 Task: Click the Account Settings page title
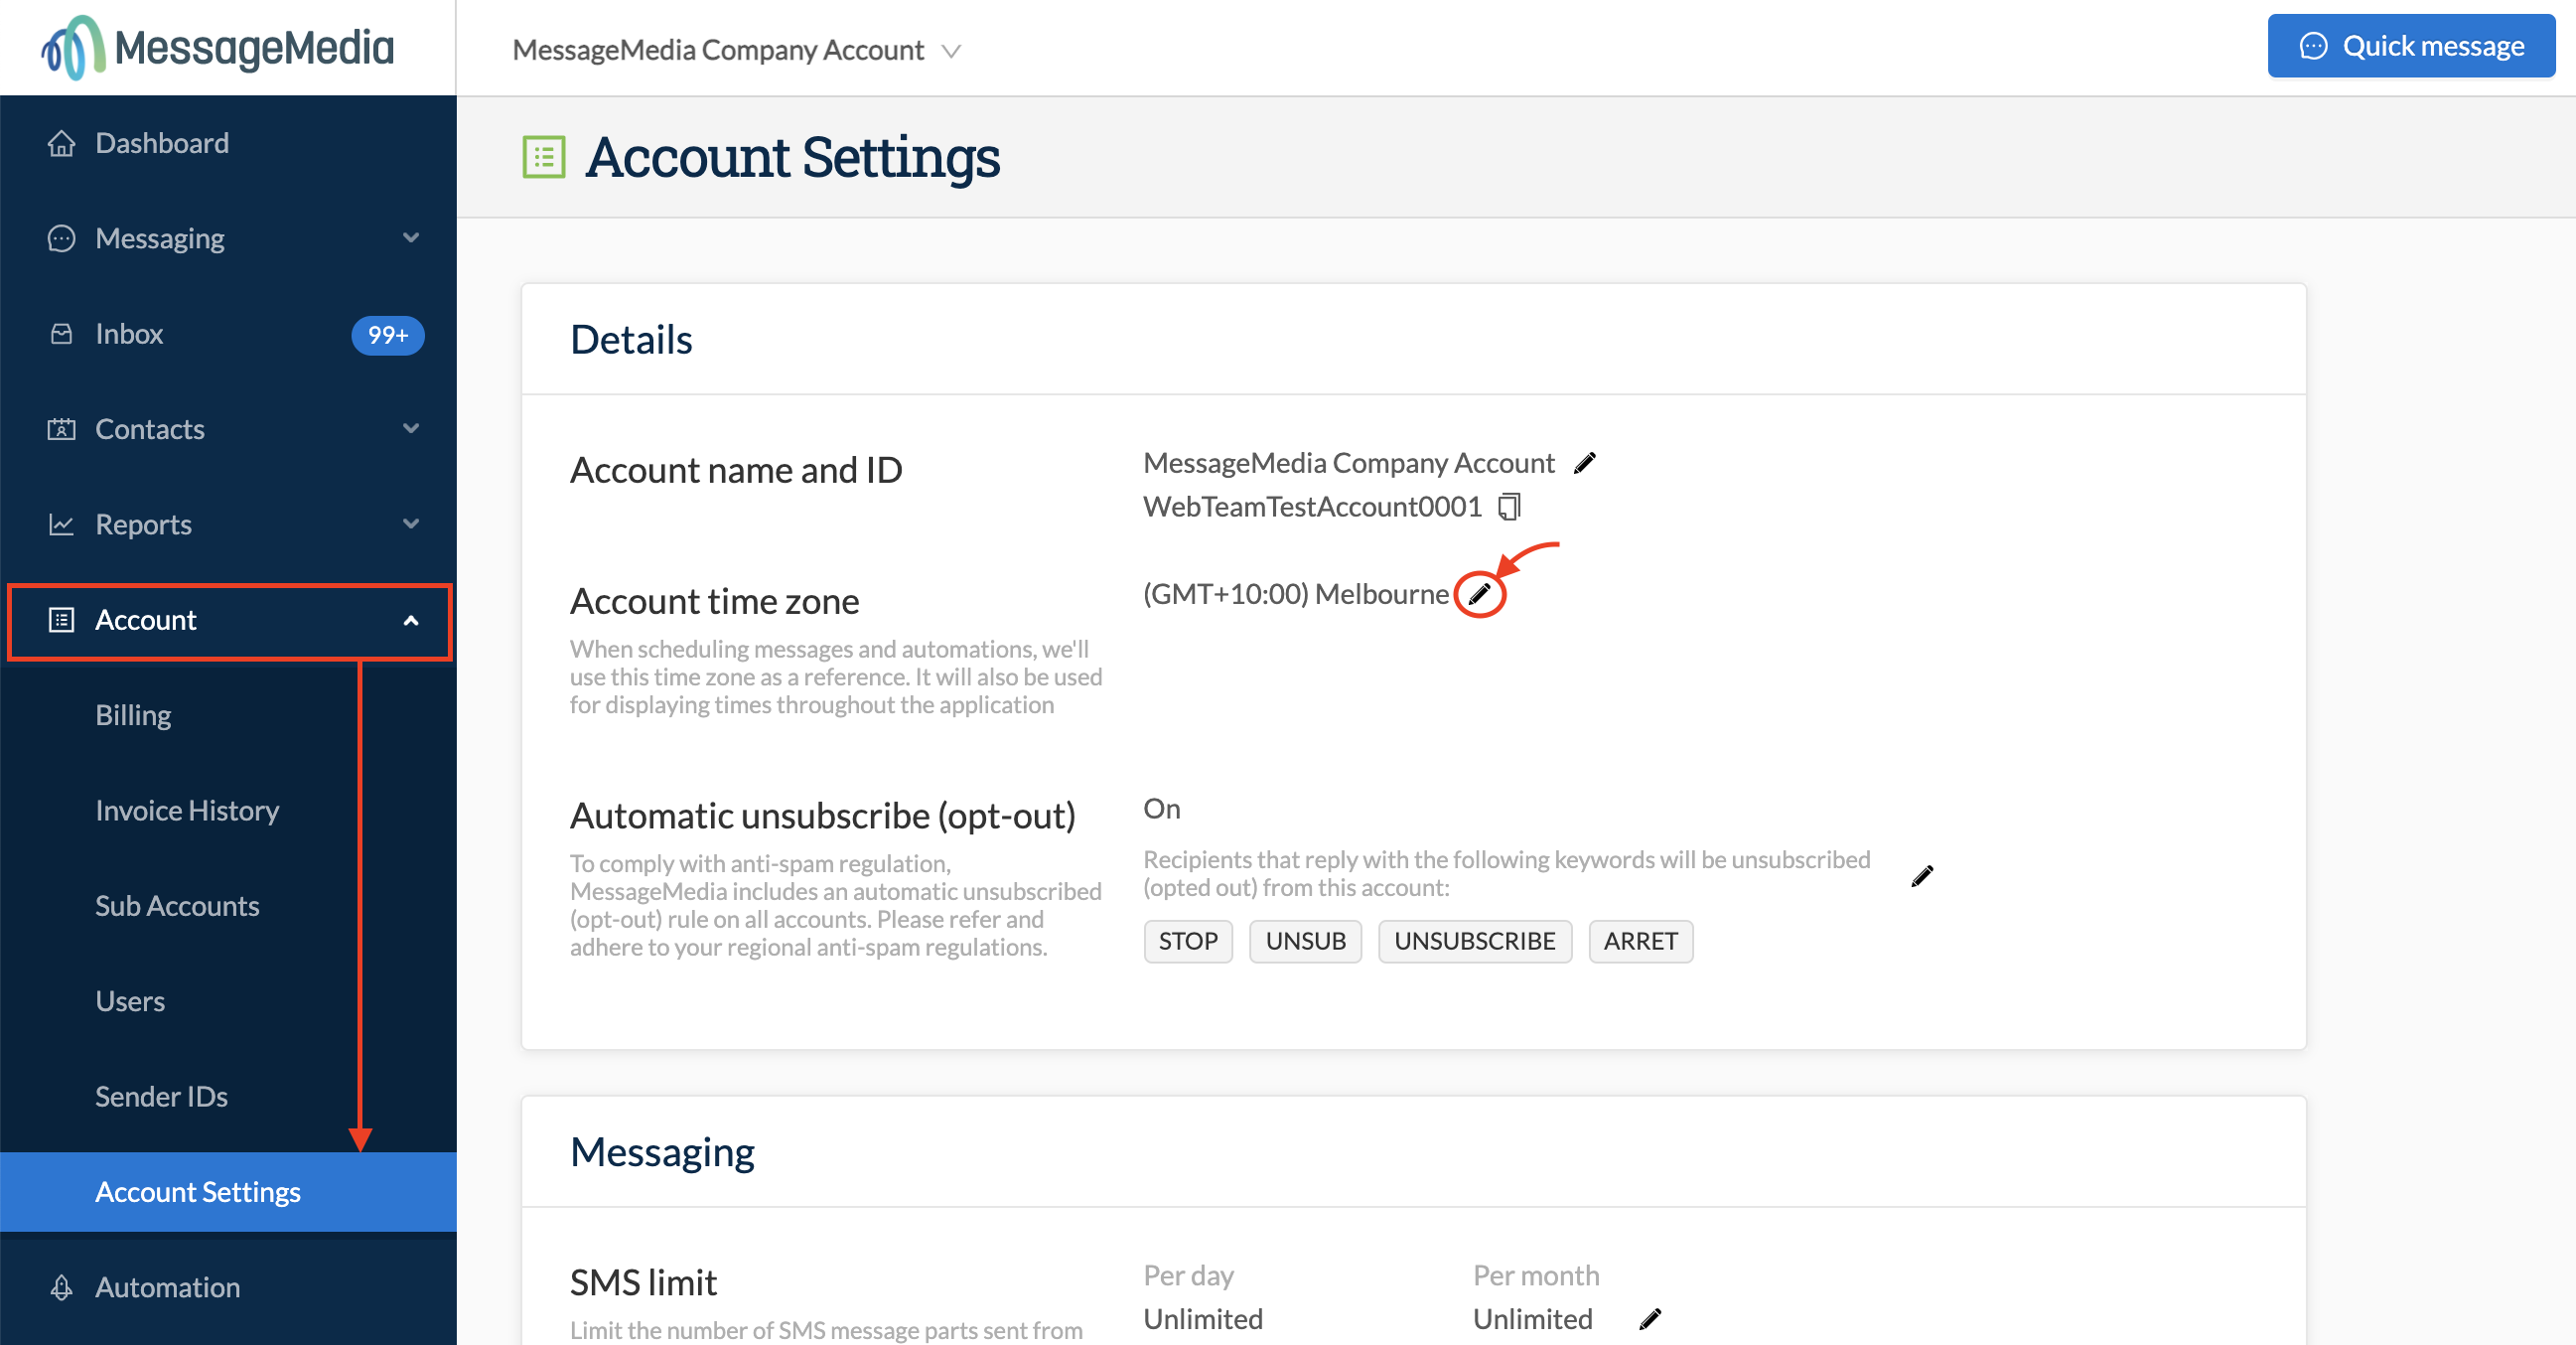point(792,157)
